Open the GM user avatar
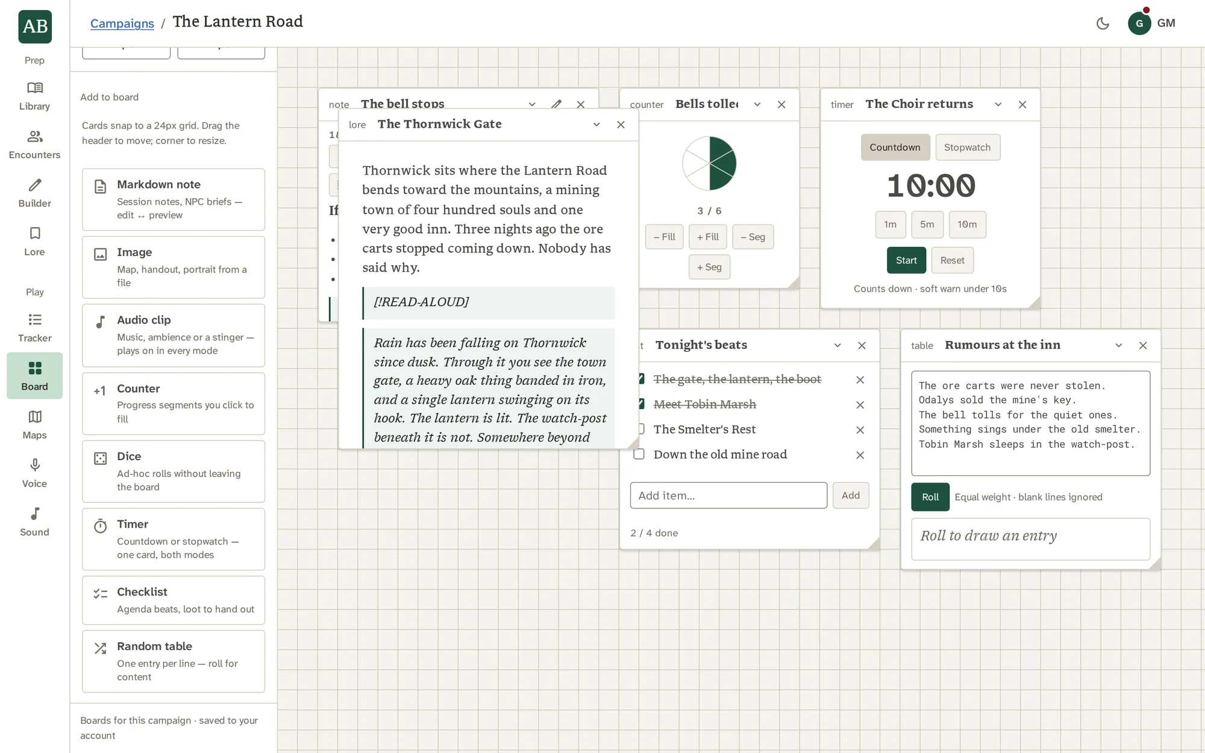 pyautogui.click(x=1139, y=23)
